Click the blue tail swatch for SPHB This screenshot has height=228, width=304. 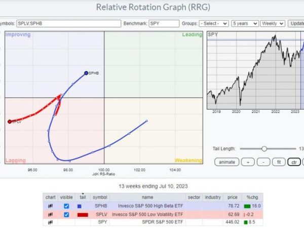pos(80,206)
